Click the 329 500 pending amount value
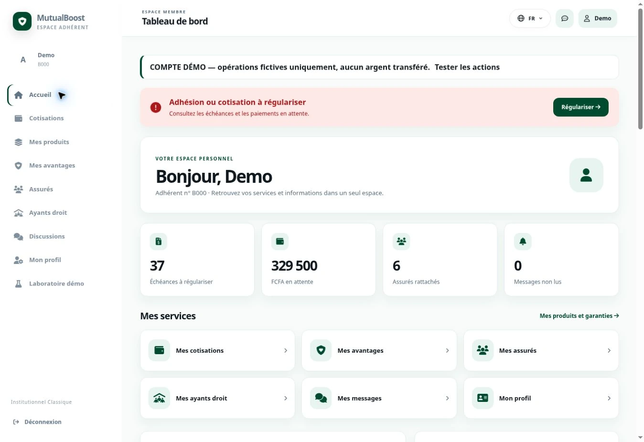 [294, 266]
